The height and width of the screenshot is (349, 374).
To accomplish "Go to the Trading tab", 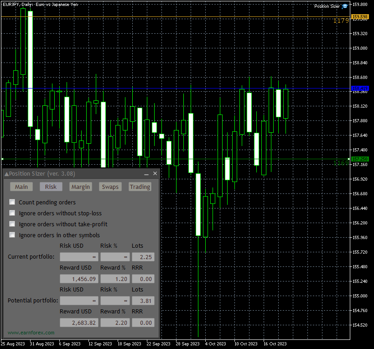I will tap(140, 187).
